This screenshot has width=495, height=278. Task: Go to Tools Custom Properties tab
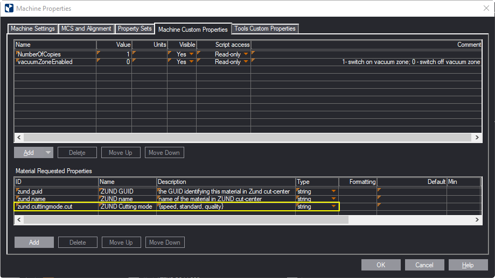264,28
